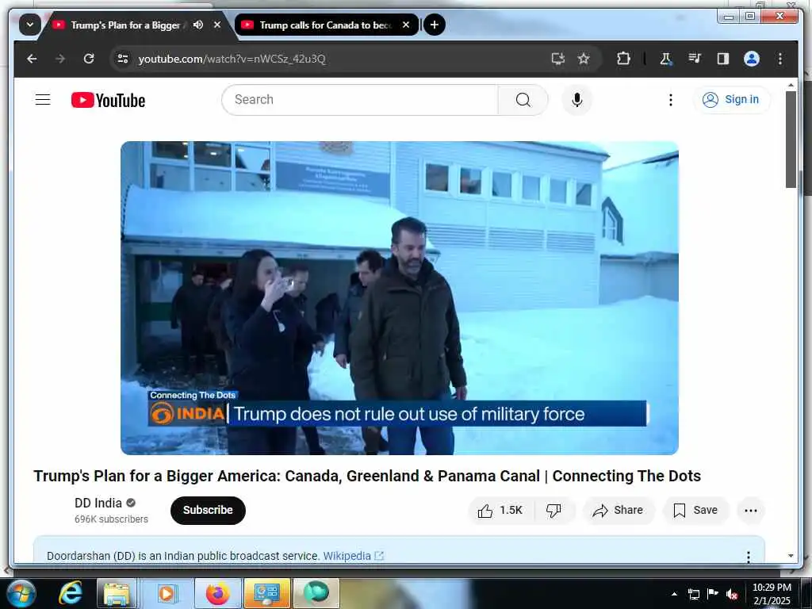Open info panel three-dot options
812x609 pixels.
click(x=749, y=557)
